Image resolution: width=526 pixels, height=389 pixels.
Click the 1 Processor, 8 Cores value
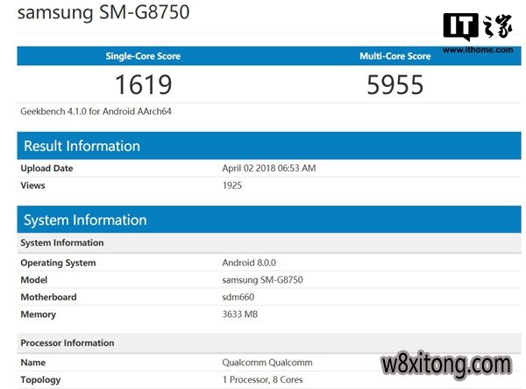coord(262,379)
